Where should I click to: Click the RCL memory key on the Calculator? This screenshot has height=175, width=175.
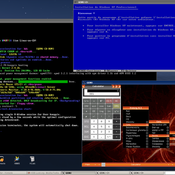(x=87, y=126)
